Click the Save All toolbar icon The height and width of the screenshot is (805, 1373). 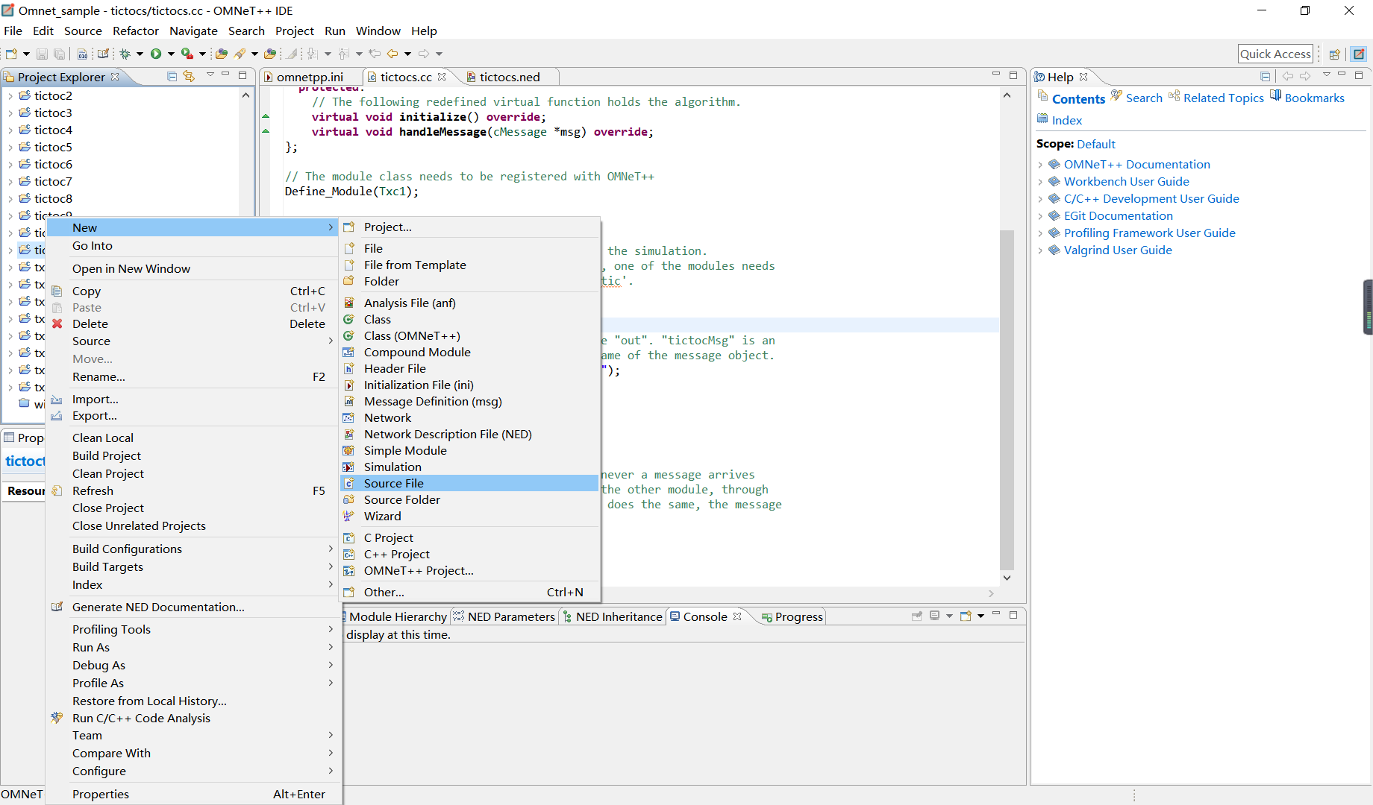pos(59,54)
